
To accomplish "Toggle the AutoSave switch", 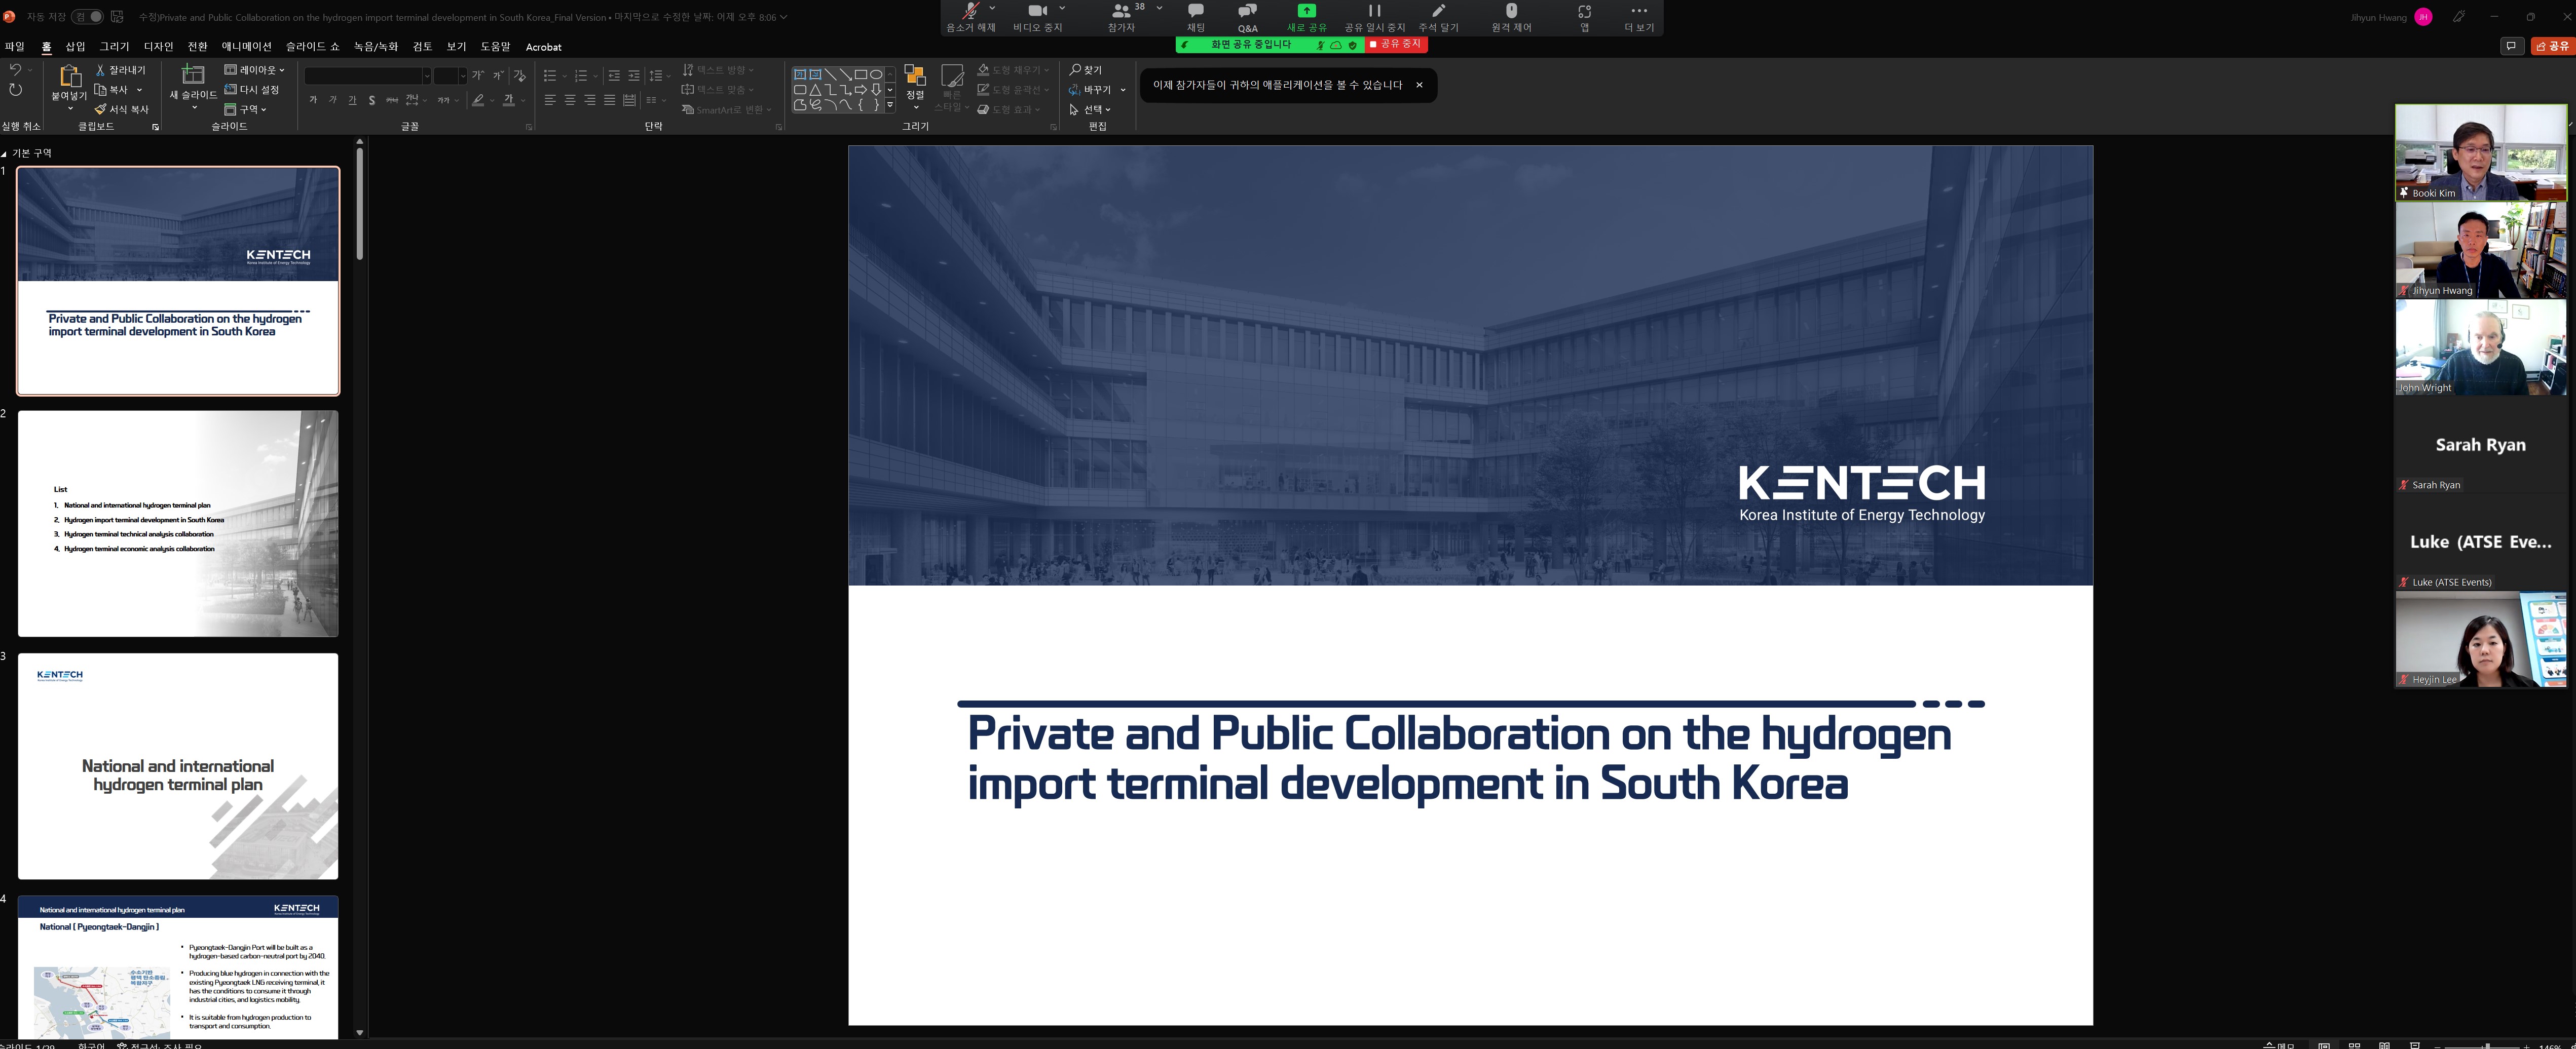I will (88, 17).
